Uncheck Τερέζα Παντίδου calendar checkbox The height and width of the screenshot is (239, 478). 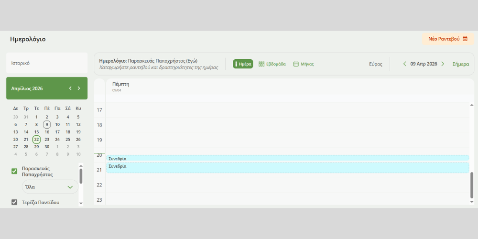pos(14,202)
